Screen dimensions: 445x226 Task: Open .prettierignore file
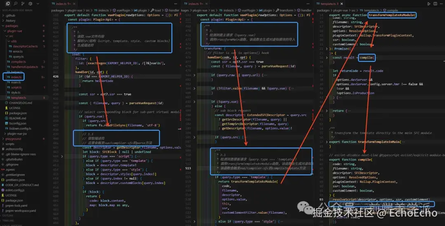pos(15,175)
